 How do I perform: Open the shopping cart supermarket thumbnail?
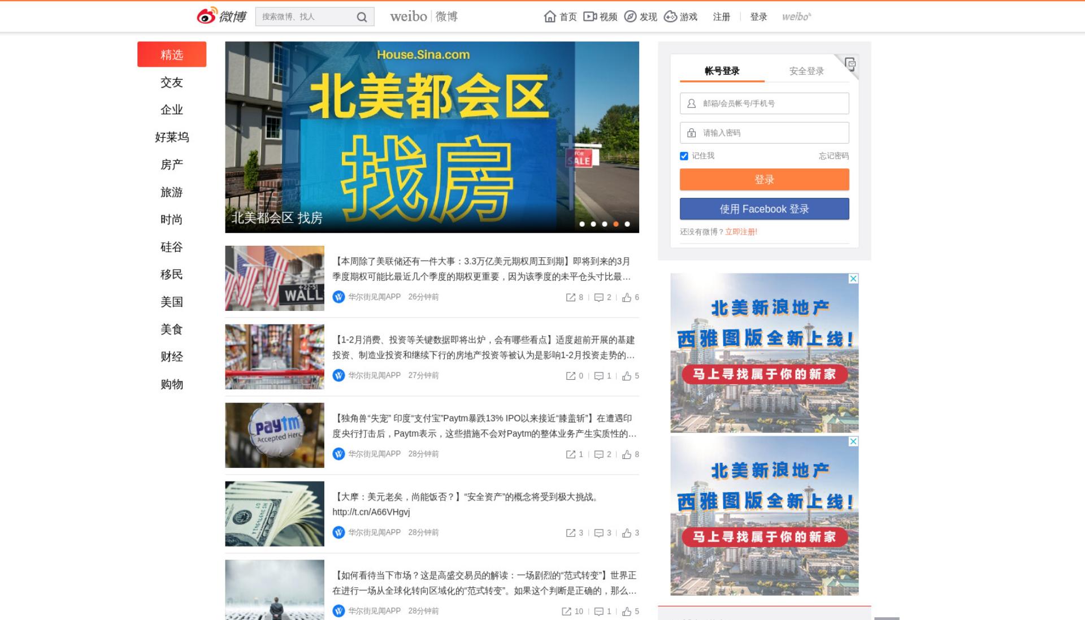[275, 357]
